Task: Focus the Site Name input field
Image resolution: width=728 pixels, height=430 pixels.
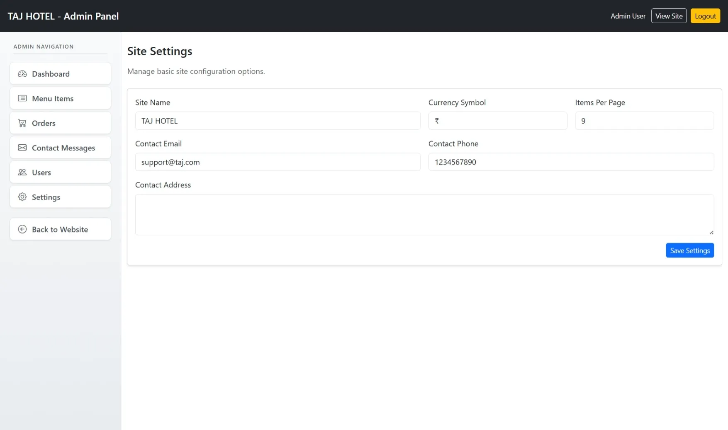Action: [278, 121]
